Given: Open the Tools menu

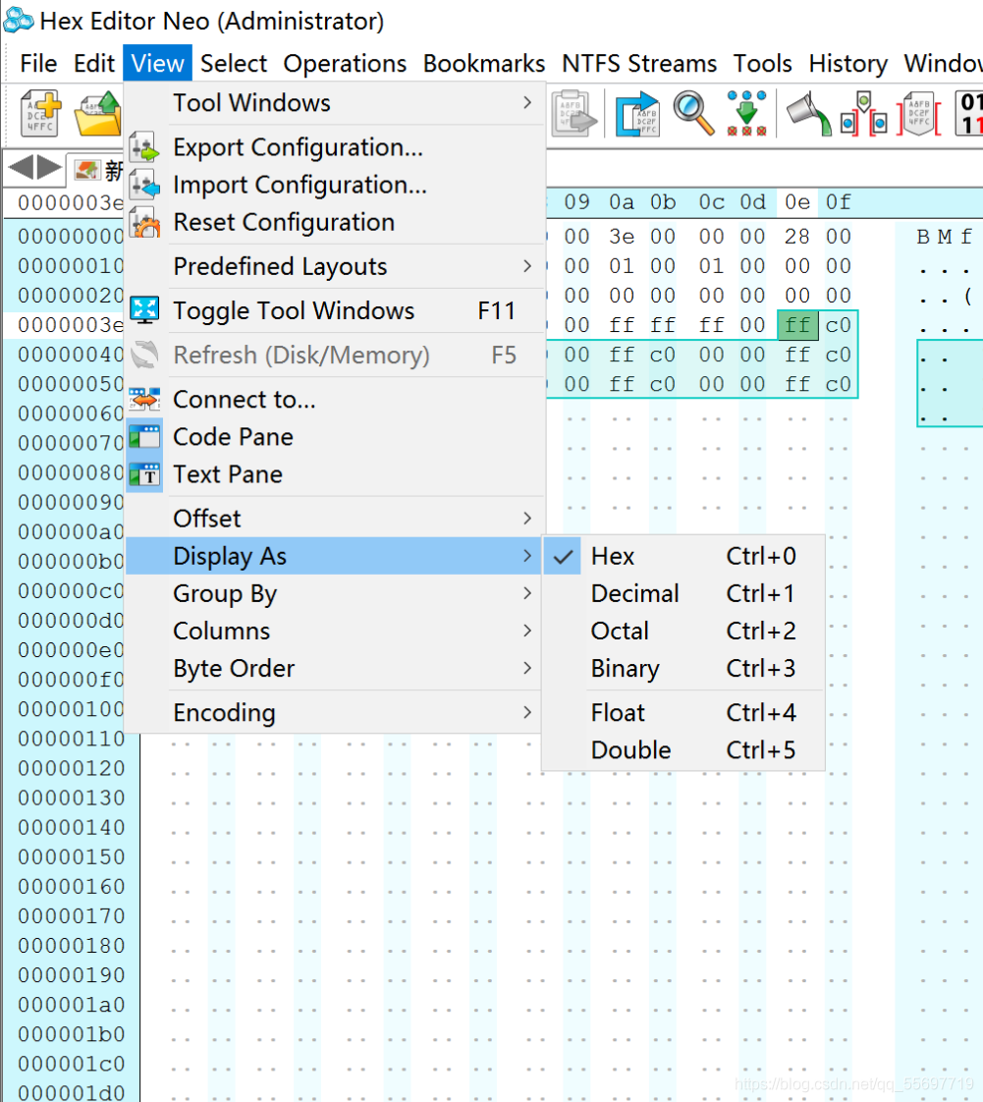Looking at the screenshot, I should tap(763, 63).
